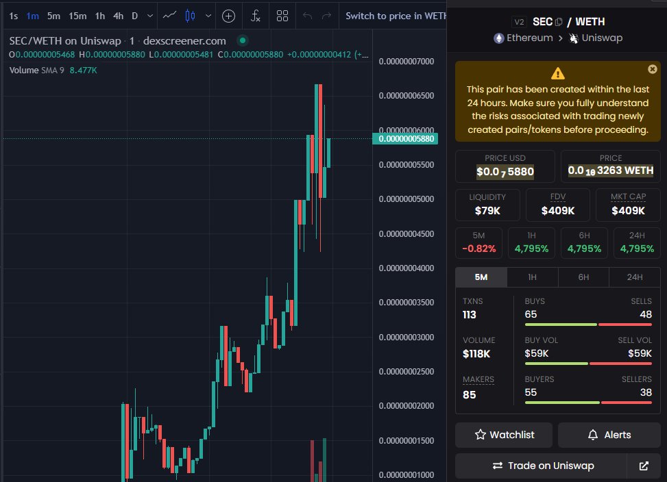Click the V2 version badge
The height and width of the screenshot is (482, 667).
[x=519, y=22]
